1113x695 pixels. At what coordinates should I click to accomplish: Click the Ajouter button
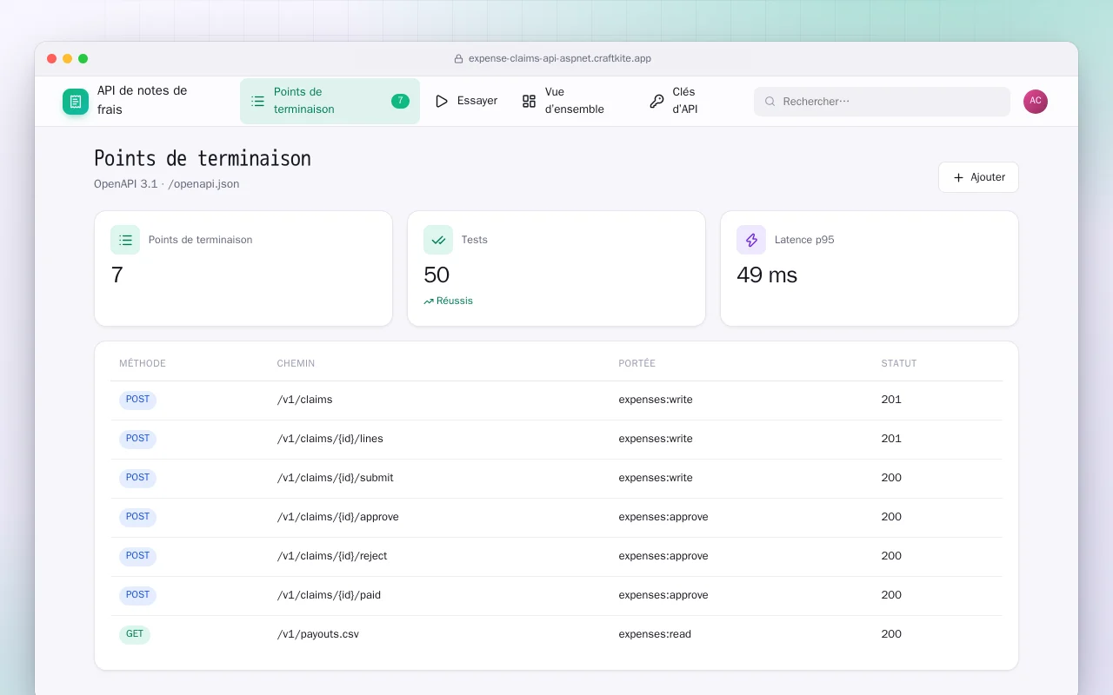click(x=978, y=177)
